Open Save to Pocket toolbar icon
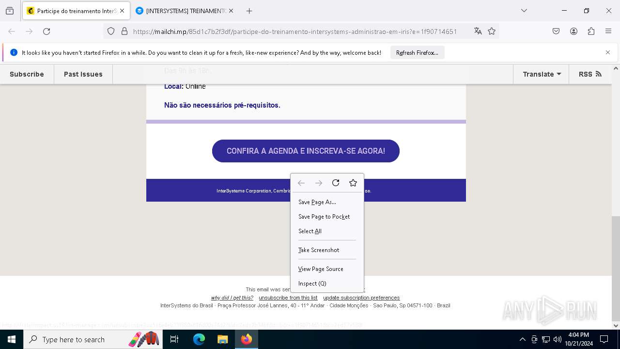620x349 pixels. point(556,31)
